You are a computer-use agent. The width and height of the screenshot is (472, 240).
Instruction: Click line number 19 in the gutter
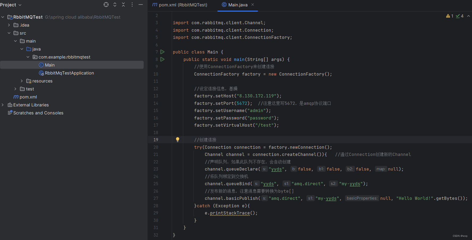point(156,140)
